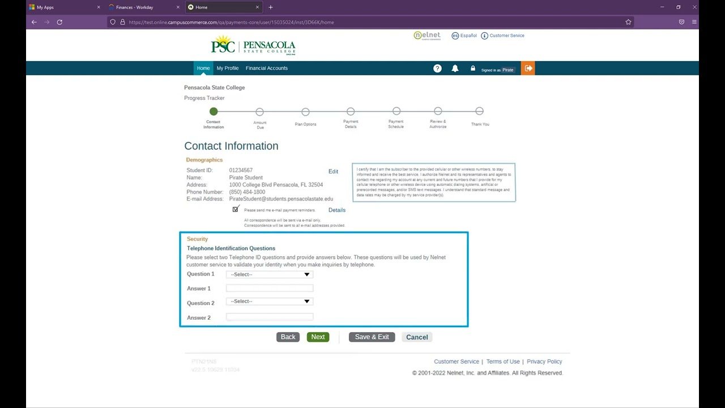725x408 pixels.
Task: Sign out using the orange exit icon
Action: click(527, 68)
